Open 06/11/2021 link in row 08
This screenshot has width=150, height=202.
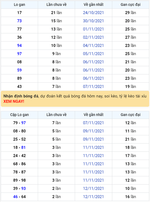pos(93,62)
